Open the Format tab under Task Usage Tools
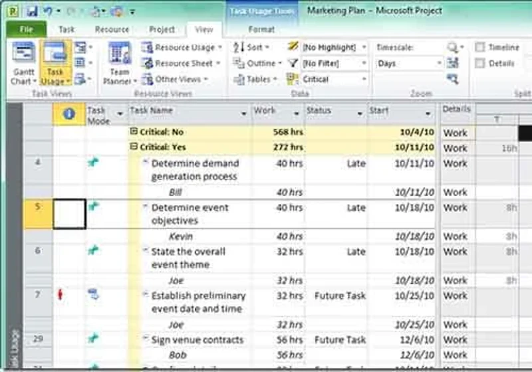This screenshot has height=372, width=532. [x=261, y=29]
